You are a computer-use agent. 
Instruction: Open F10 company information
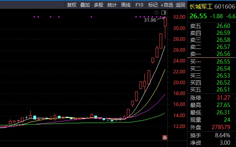[x=139, y=5]
